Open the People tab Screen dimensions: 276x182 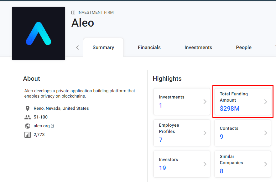[x=244, y=48]
